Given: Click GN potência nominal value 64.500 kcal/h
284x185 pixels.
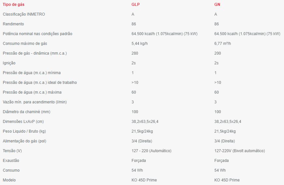Looking at the screenshot, I should [x=247, y=34].
